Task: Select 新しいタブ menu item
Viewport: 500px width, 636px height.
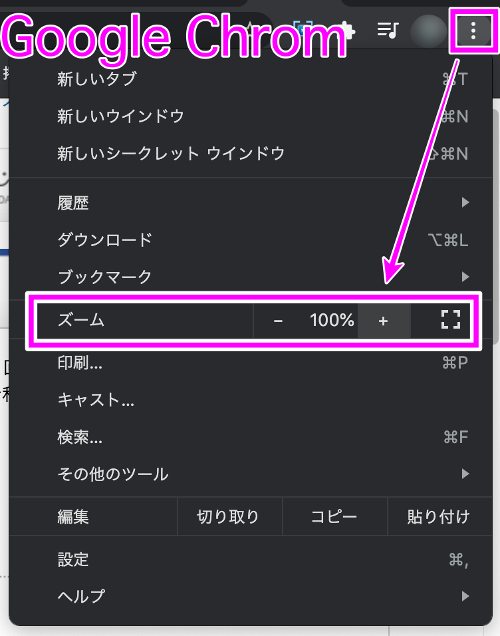Action: click(x=251, y=79)
